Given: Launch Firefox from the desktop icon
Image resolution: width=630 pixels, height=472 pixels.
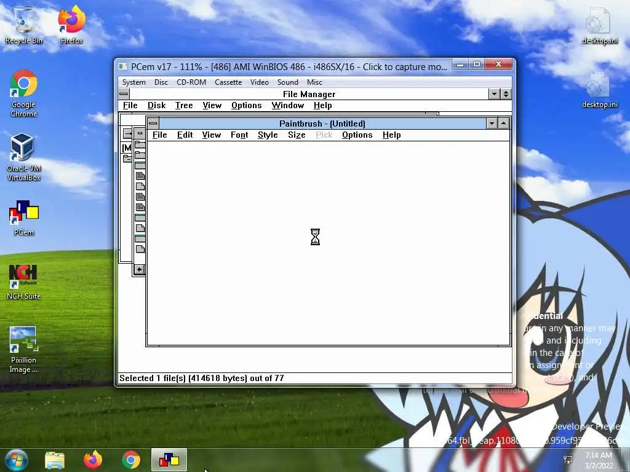Looking at the screenshot, I should pyautogui.click(x=71, y=25).
